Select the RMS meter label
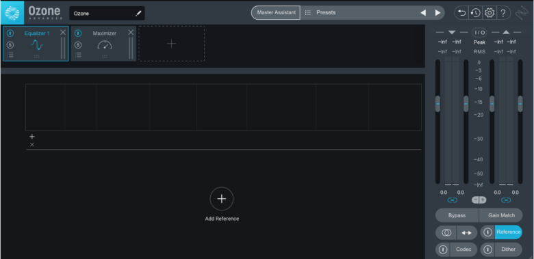 tap(479, 52)
